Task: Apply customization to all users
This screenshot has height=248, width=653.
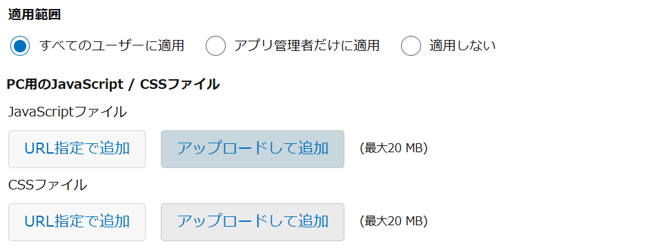Action: pos(20,45)
